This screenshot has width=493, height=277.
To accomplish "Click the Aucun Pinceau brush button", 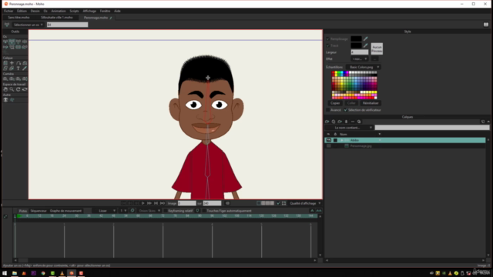I will (377, 48).
